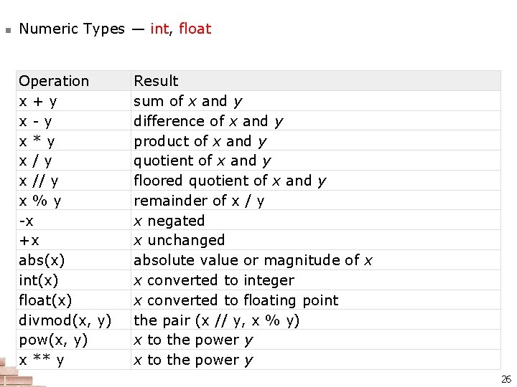Click the 'remainder of x / y' result

pyautogui.click(x=199, y=201)
